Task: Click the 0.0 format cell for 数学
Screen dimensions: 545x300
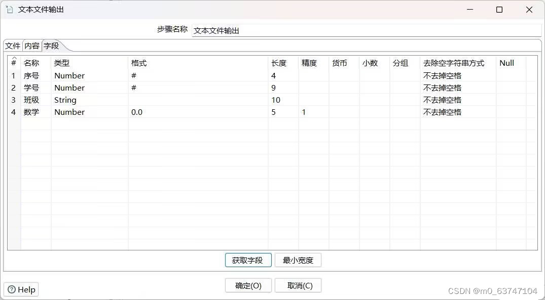Action: 198,112
